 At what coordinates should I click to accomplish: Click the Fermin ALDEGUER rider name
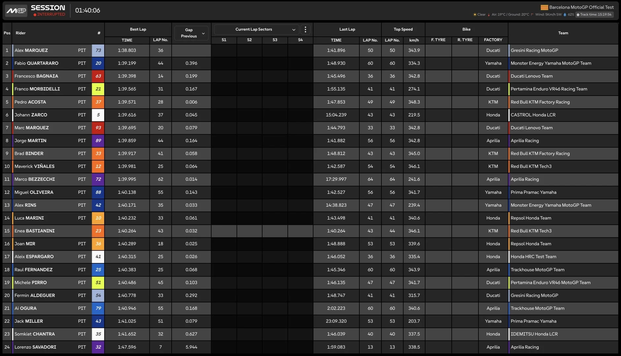pos(35,295)
